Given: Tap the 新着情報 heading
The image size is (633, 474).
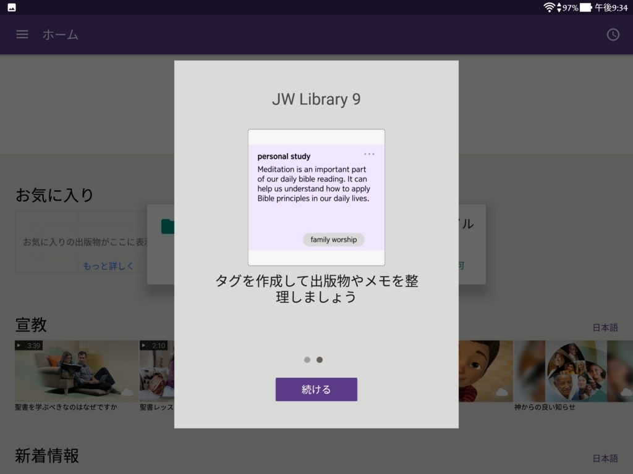Looking at the screenshot, I should tap(47, 456).
